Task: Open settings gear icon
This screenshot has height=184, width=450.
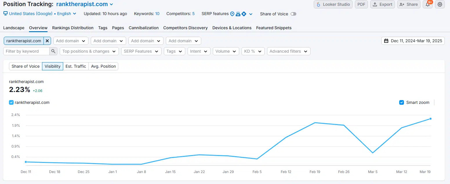Action: (440, 4)
